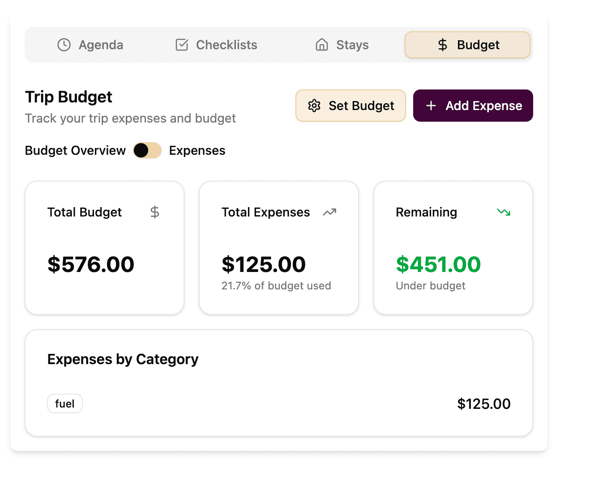Click the dollar icon on the Budget tab

point(442,45)
